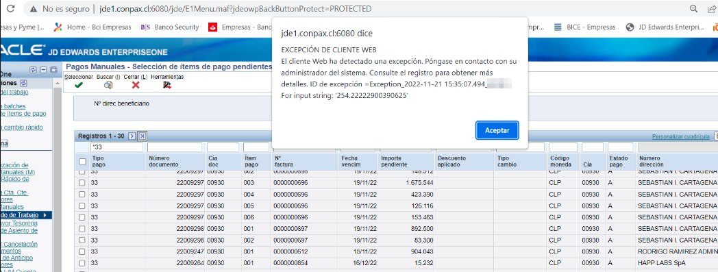The width and height of the screenshot is (718, 272).
Task: Click the zoom magnifier icon in address bar
Action: coord(693,9)
